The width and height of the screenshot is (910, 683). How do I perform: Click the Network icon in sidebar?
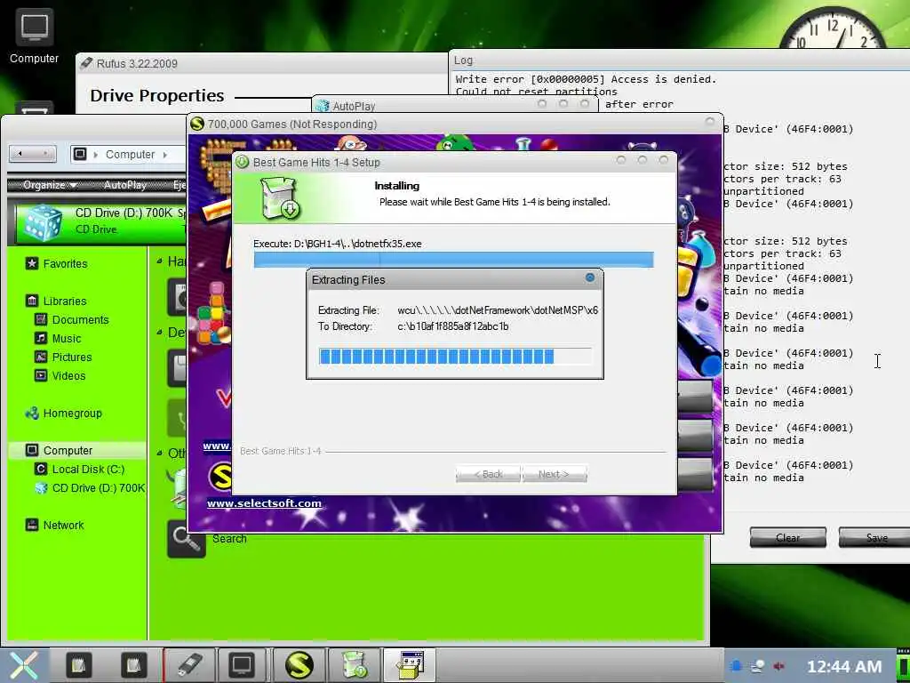pos(32,525)
